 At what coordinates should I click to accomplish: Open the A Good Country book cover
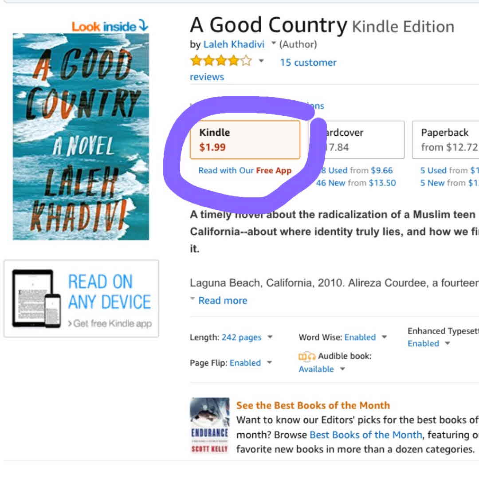[81, 137]
